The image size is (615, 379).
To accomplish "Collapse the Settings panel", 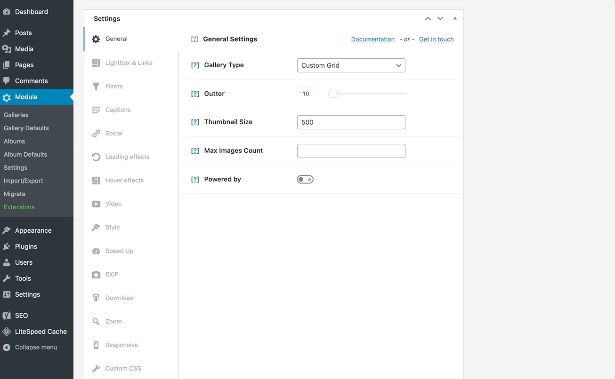I will tap(455, 18).
